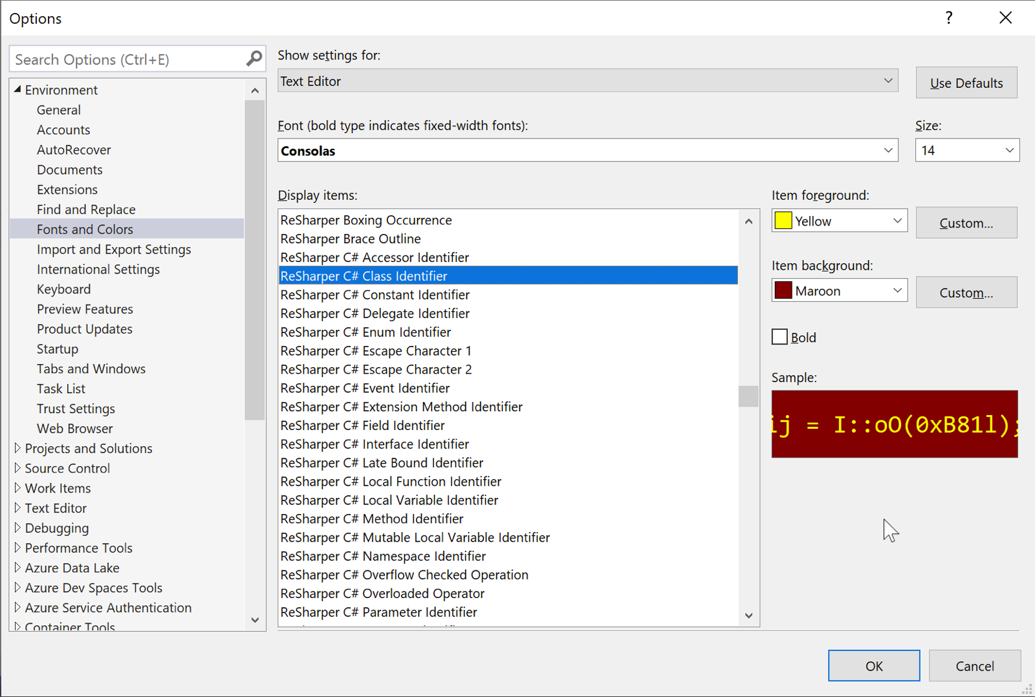
Task: Select ReSharper C# Delegate Identifier
Action: click(x=508, y=313)
